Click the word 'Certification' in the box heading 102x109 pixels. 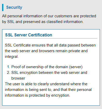coord(40,35)
